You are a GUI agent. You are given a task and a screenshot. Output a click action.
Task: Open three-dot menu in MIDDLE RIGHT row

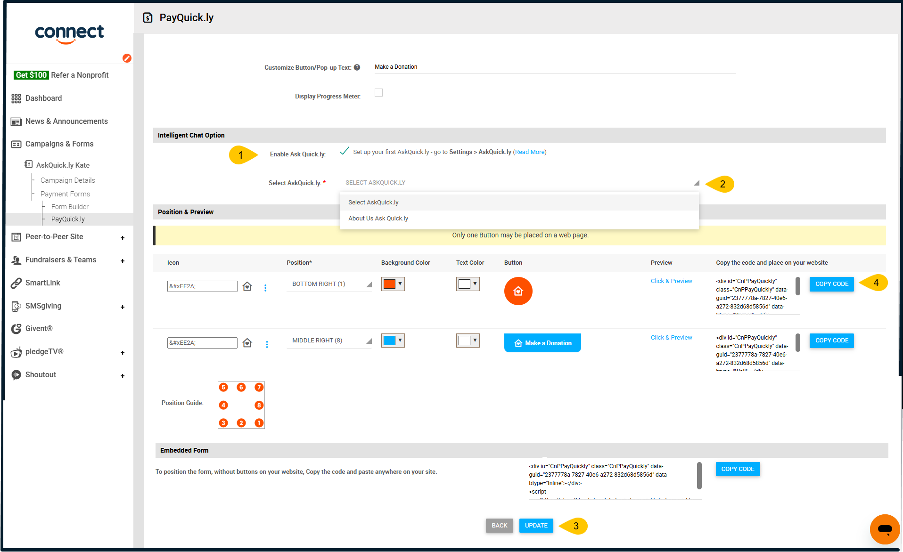click(267, 344)
